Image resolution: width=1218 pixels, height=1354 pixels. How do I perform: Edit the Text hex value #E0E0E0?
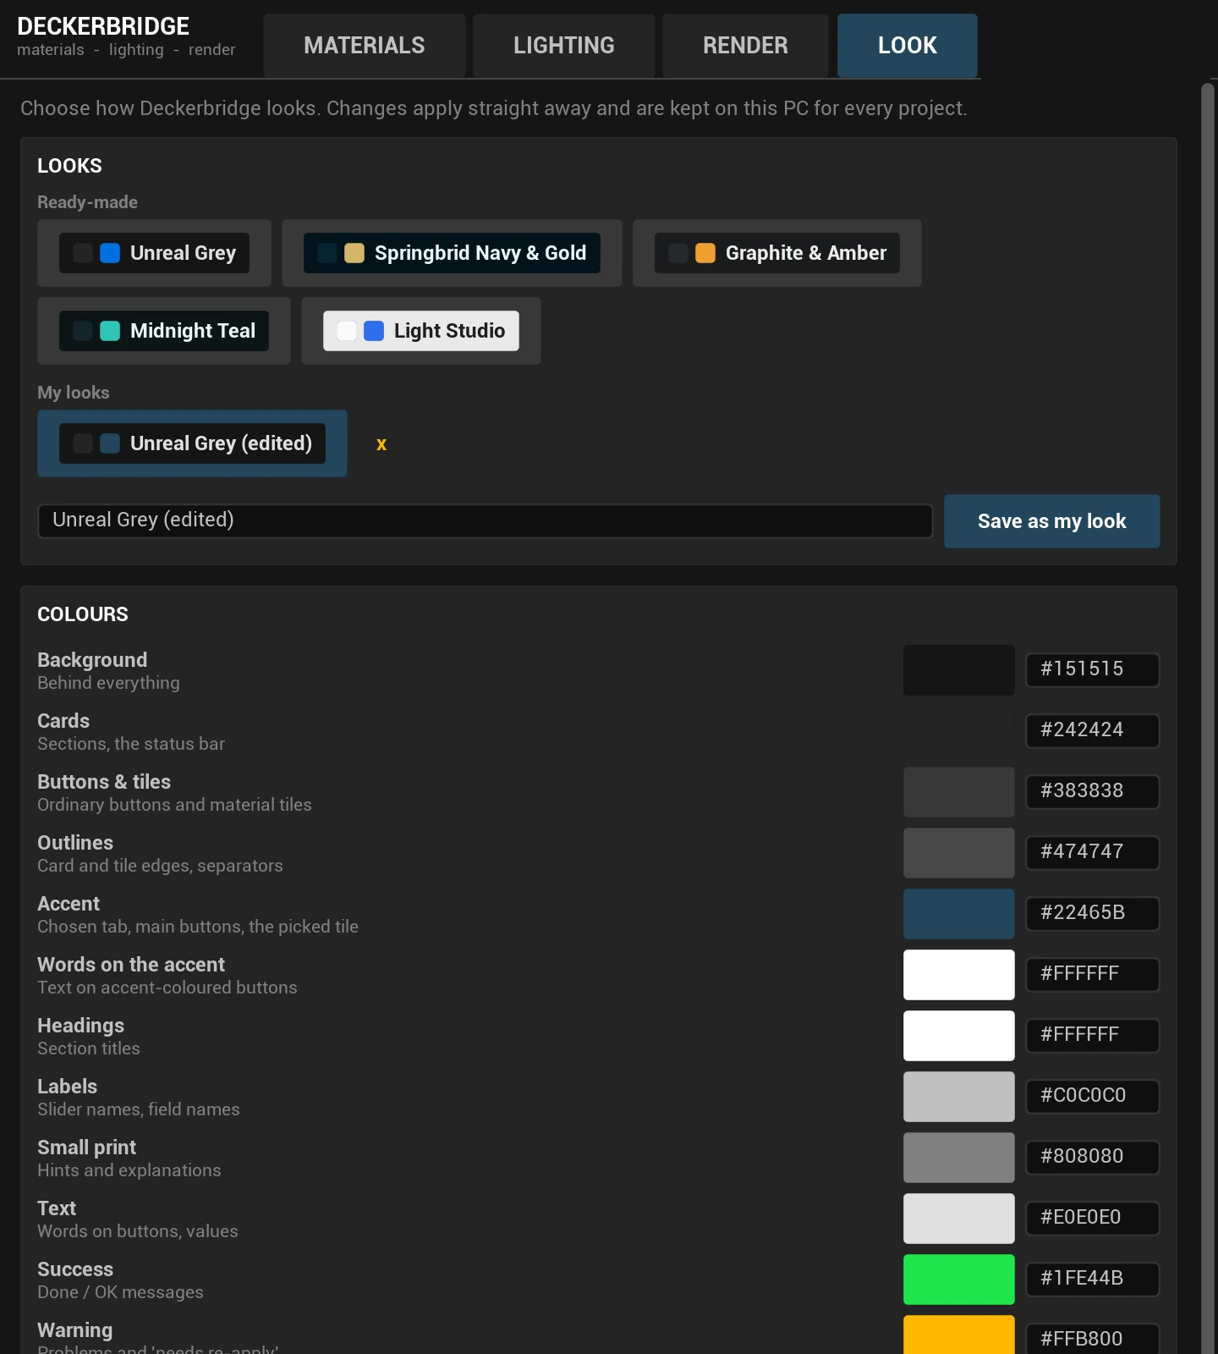(x=1092, y=1218)
